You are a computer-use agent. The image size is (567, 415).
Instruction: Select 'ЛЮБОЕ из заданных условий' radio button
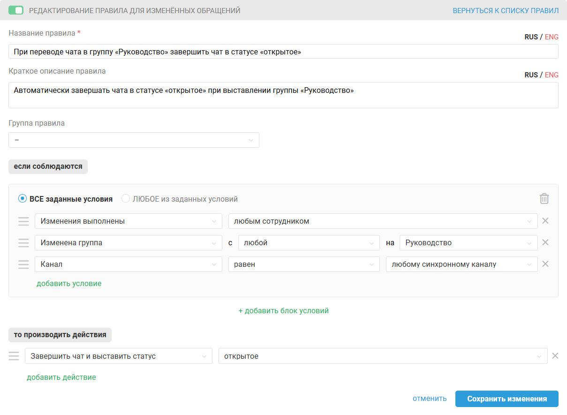click(x=125, y=199)
